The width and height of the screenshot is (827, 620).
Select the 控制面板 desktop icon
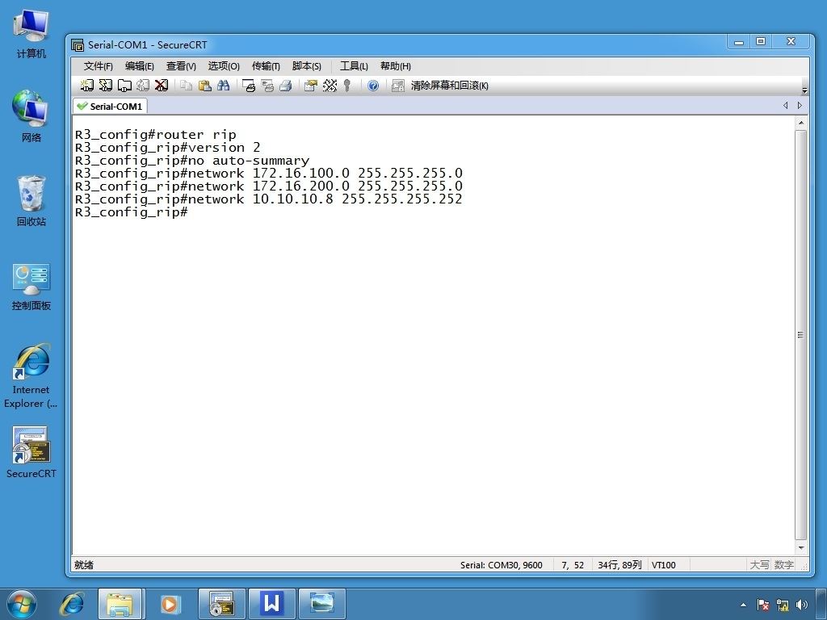(31, 287)
